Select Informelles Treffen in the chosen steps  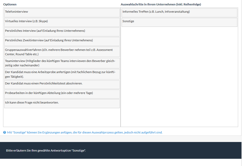coord(179,13)
